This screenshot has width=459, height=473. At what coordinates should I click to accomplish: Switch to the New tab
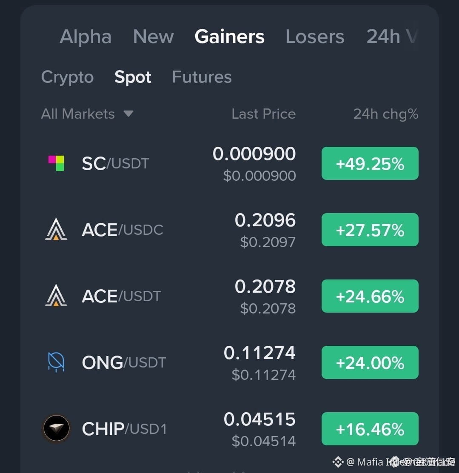[153, 37]
